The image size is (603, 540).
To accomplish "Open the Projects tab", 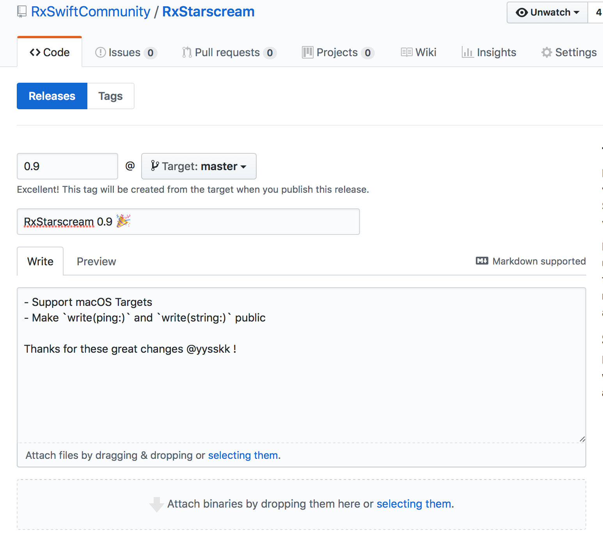I will click(338, 52).
